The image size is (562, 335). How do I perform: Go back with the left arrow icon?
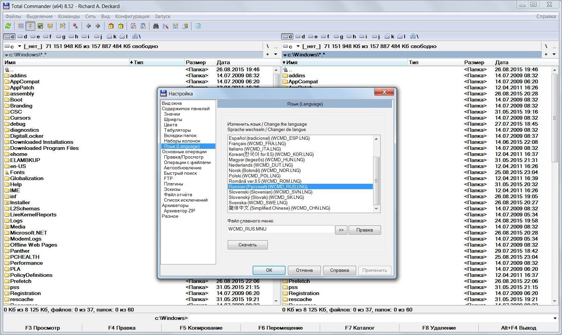[88, 26]
